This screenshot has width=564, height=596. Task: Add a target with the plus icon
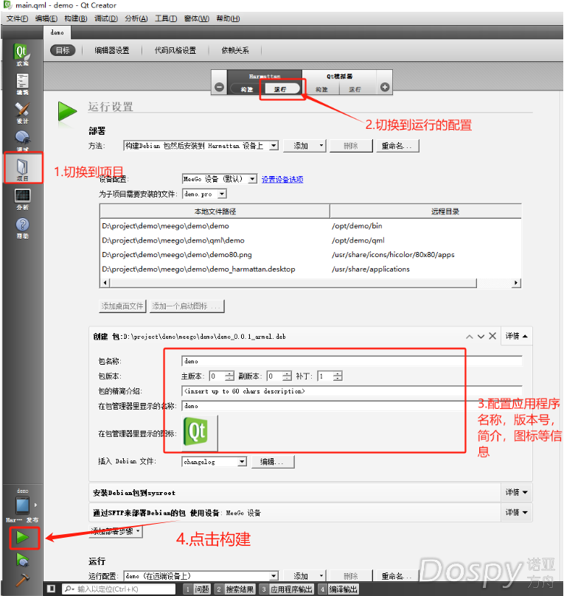point(385,87)
